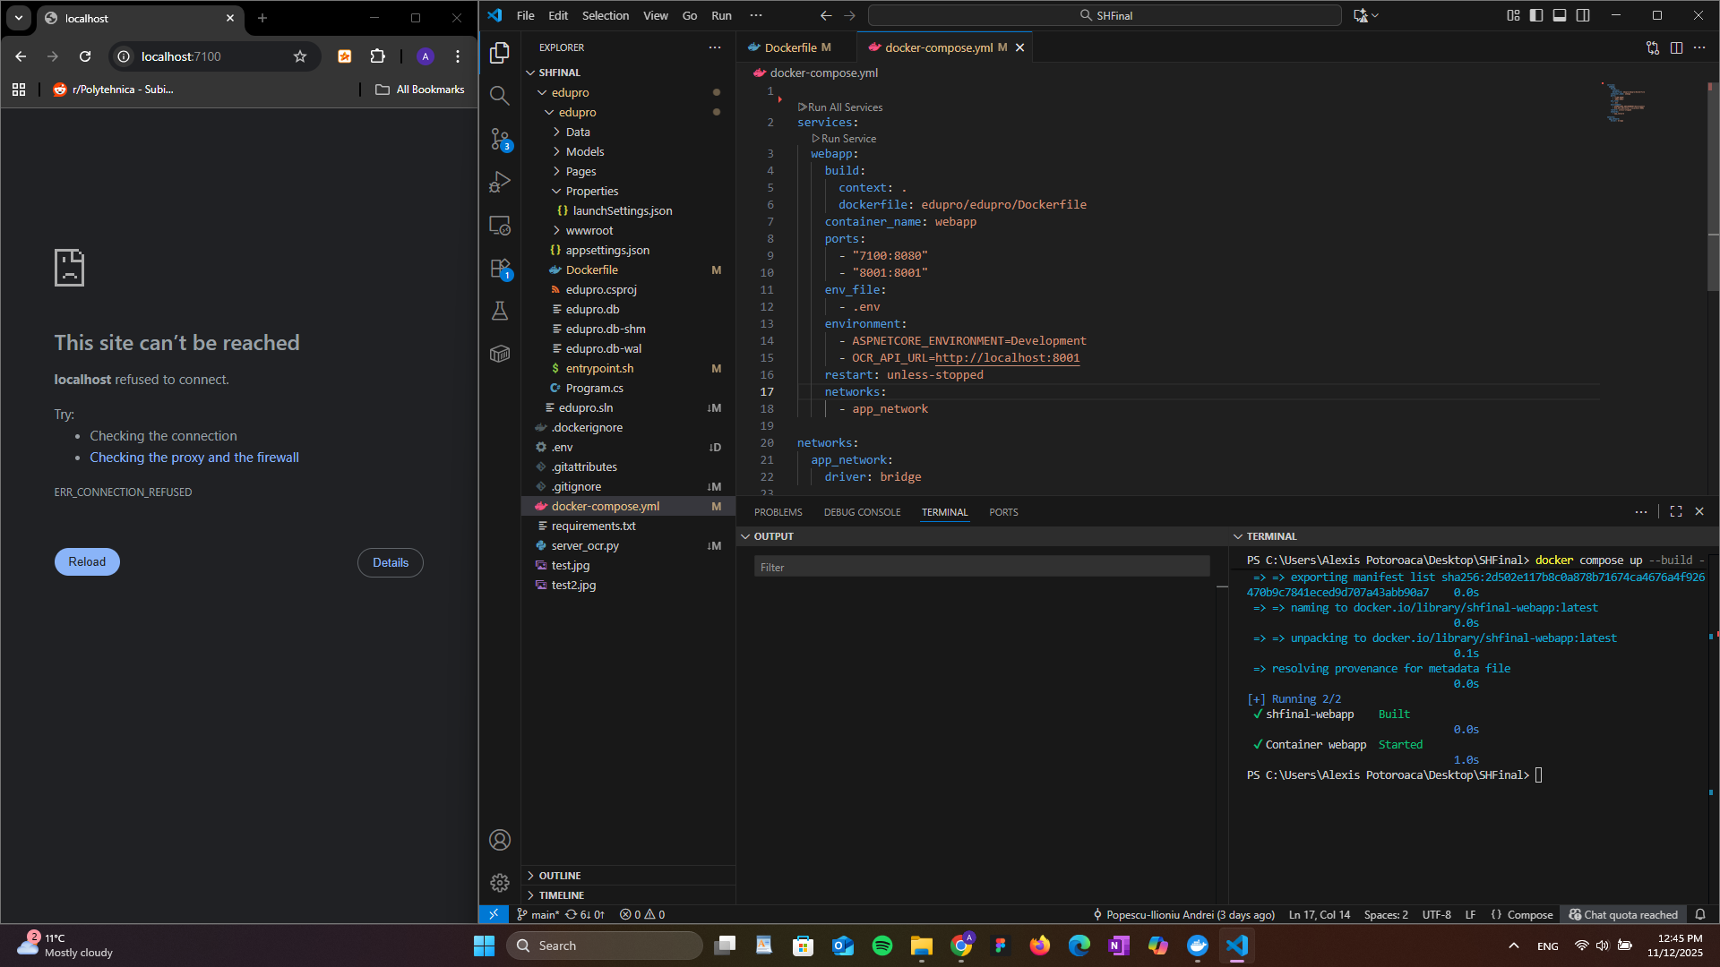The width and height of the screenshot is (1720, 967).
Task: Switch to the PORTS panel tab
Action: (1003, 512)
